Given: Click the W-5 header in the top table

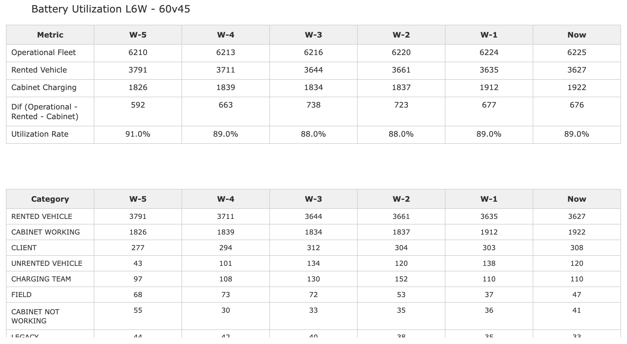Looking at the screenshot, I should click(x=138, y=35).
